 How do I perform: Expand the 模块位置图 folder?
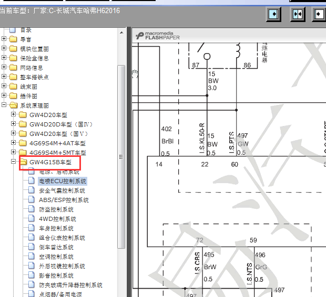(4, 48)
